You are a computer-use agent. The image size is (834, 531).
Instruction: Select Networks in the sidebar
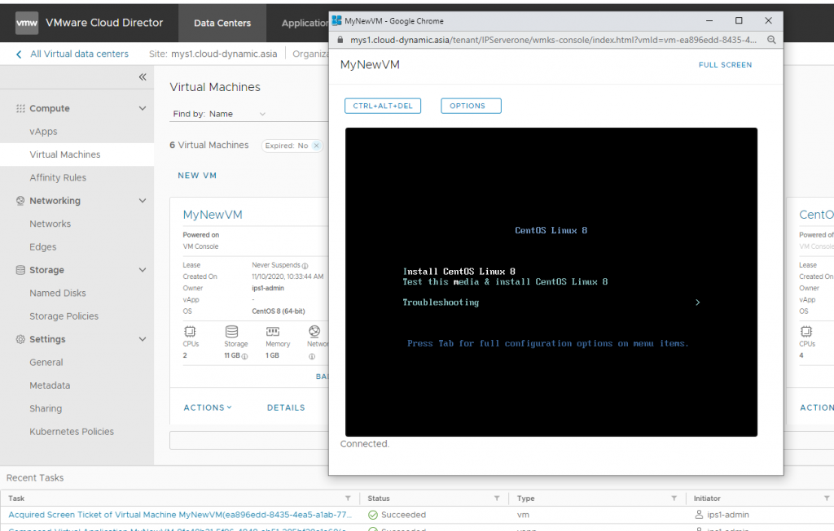pyautogui.click(x=50, y=224)
